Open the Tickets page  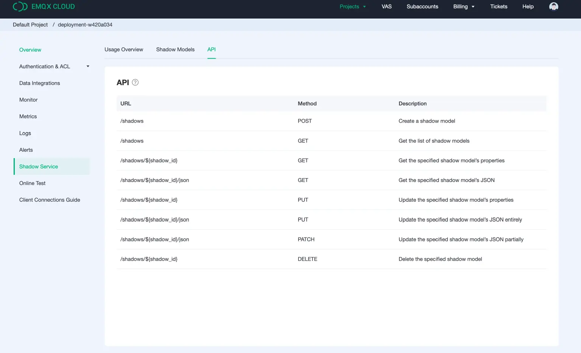point(499,6)
